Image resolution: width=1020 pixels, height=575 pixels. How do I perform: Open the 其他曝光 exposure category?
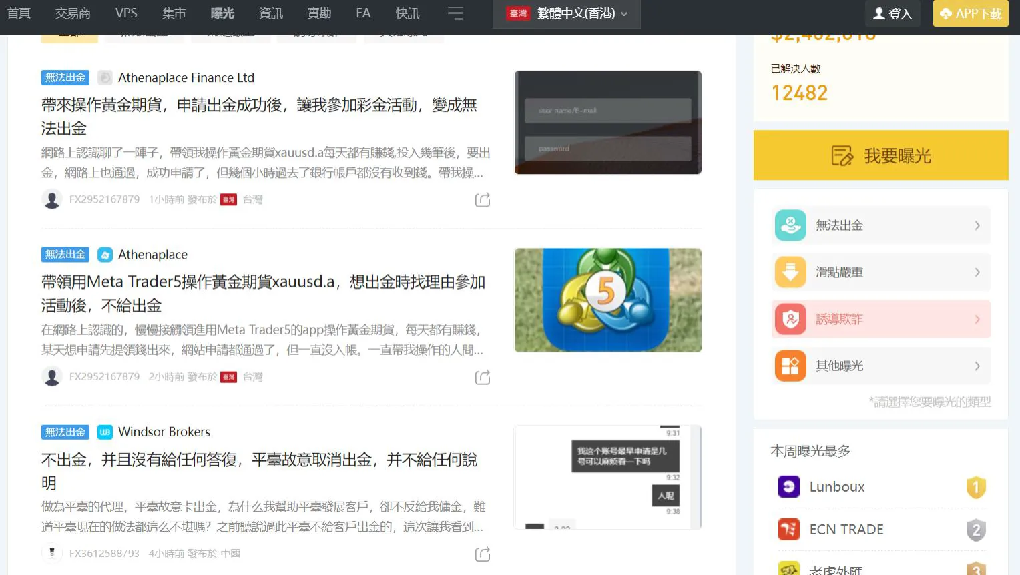tap(881, 366)
